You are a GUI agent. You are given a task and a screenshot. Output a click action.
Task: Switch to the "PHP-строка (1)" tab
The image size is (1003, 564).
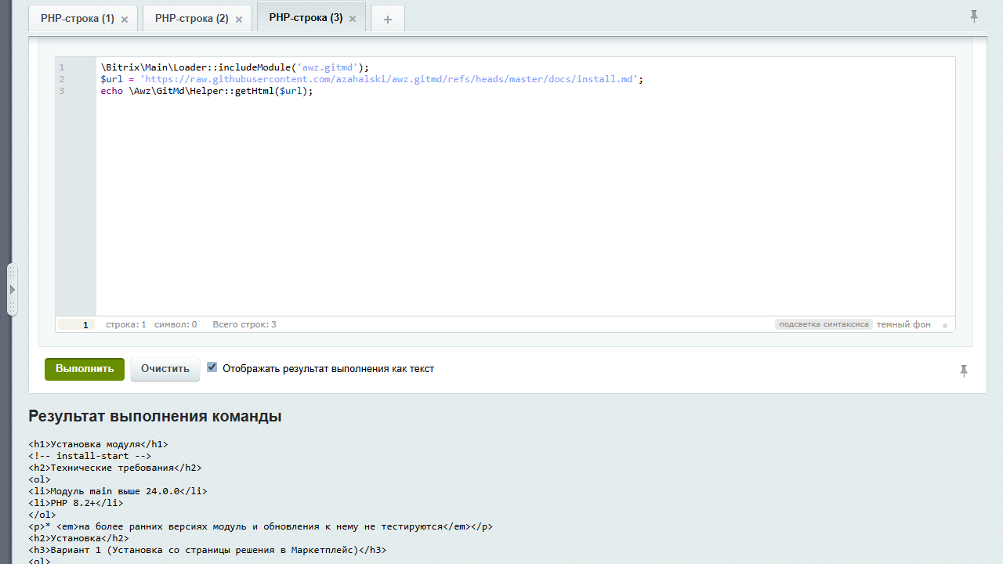click(77, 18)
